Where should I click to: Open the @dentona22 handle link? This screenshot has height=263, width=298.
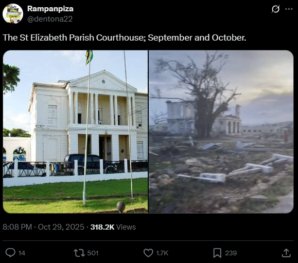[x=50, y=19]
